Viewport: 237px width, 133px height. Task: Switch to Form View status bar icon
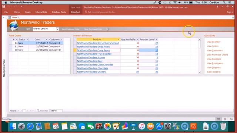point(218,119)
